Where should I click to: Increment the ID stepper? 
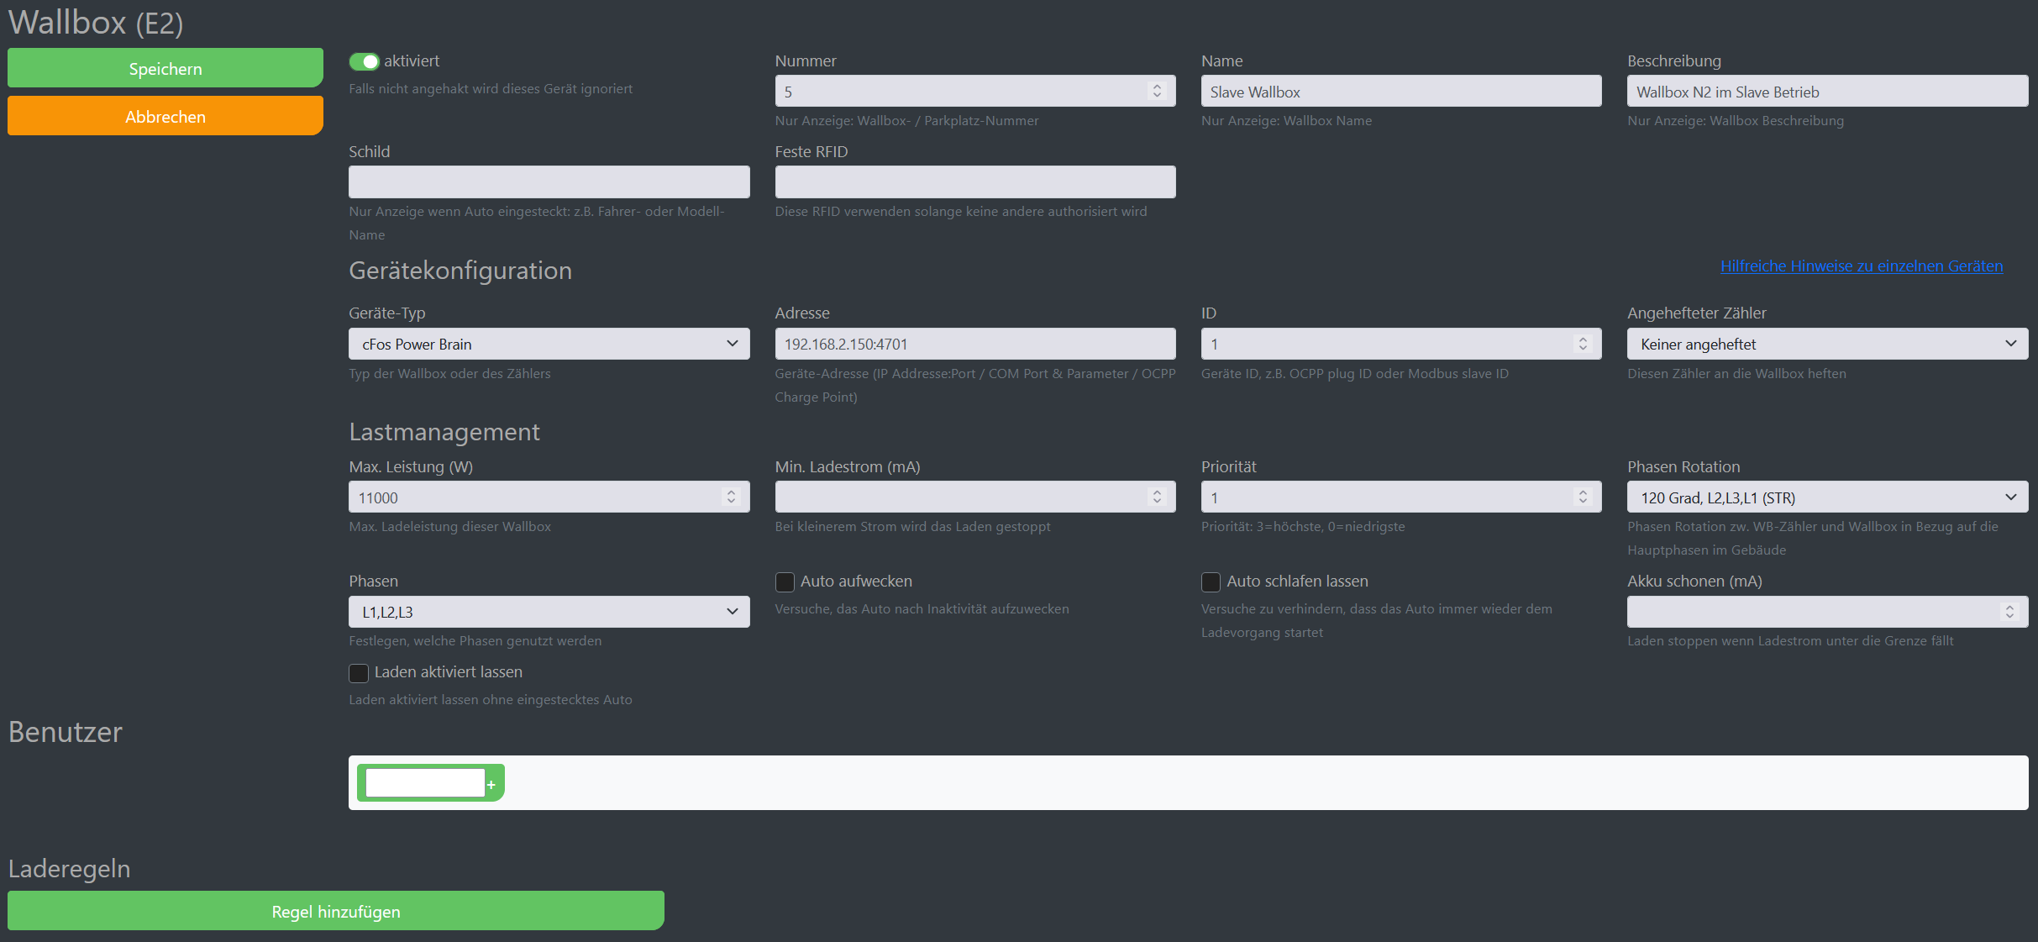pyautogui.click(x=1583, y=339)
